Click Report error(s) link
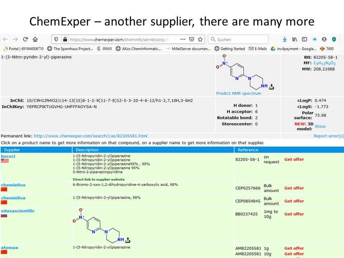Viewport: 344px width, 258px height. pyautogui.click(x=329, y=136)
